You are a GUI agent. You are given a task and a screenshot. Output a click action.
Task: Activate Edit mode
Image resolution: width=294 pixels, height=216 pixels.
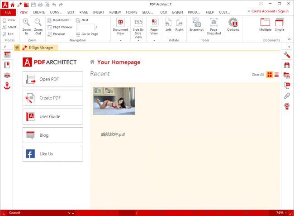point(8,34)
